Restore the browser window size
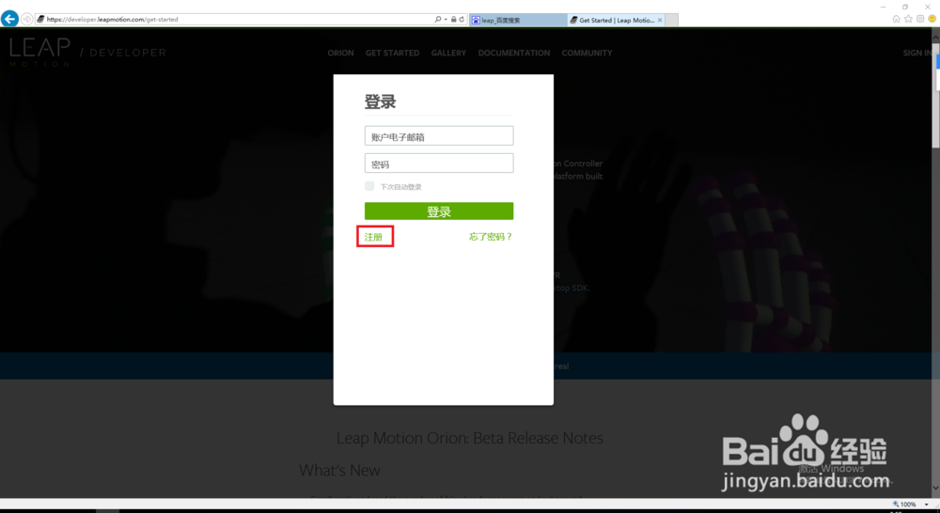 [905, 7]
